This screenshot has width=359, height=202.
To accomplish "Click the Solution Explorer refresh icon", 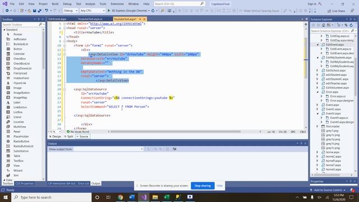I will point(351,25).
